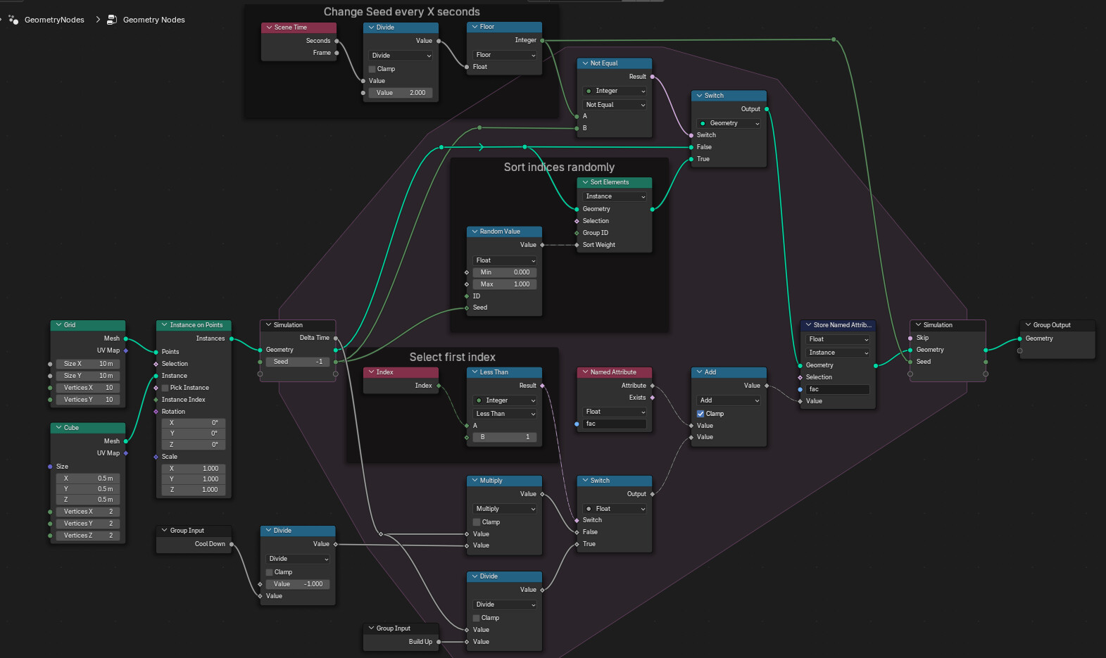The image size is (1106, 658).
Task: Click the fac name field in Store Named Attribute node
Action: pyautogui.click(x=838, y=389)
